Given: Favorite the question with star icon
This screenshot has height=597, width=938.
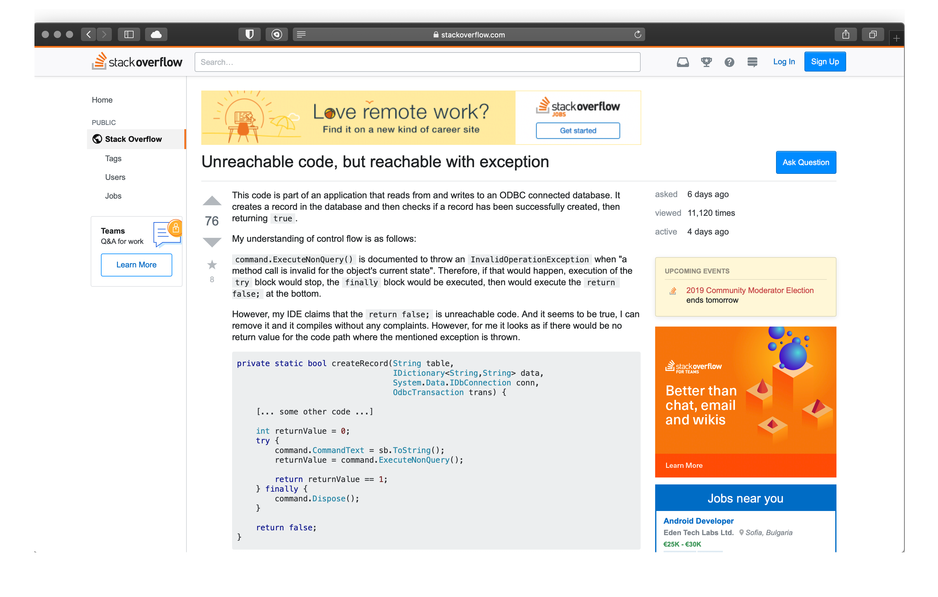Looking at the screenshot, I should [212, 265].
